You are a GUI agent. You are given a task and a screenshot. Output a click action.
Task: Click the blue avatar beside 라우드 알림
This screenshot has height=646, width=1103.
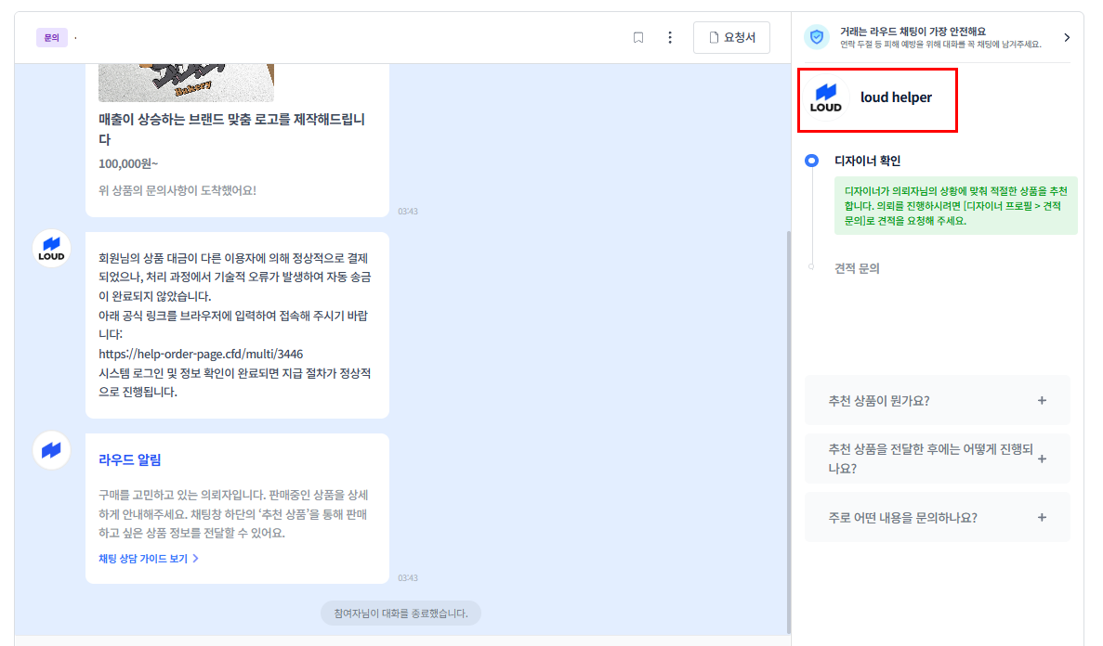[x=52, y=450]
